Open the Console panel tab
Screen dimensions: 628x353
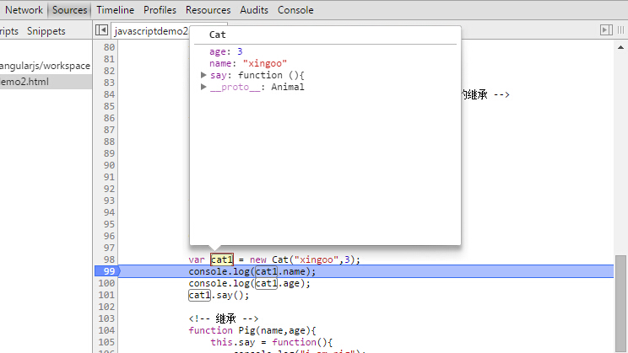[x=295, y=10]
